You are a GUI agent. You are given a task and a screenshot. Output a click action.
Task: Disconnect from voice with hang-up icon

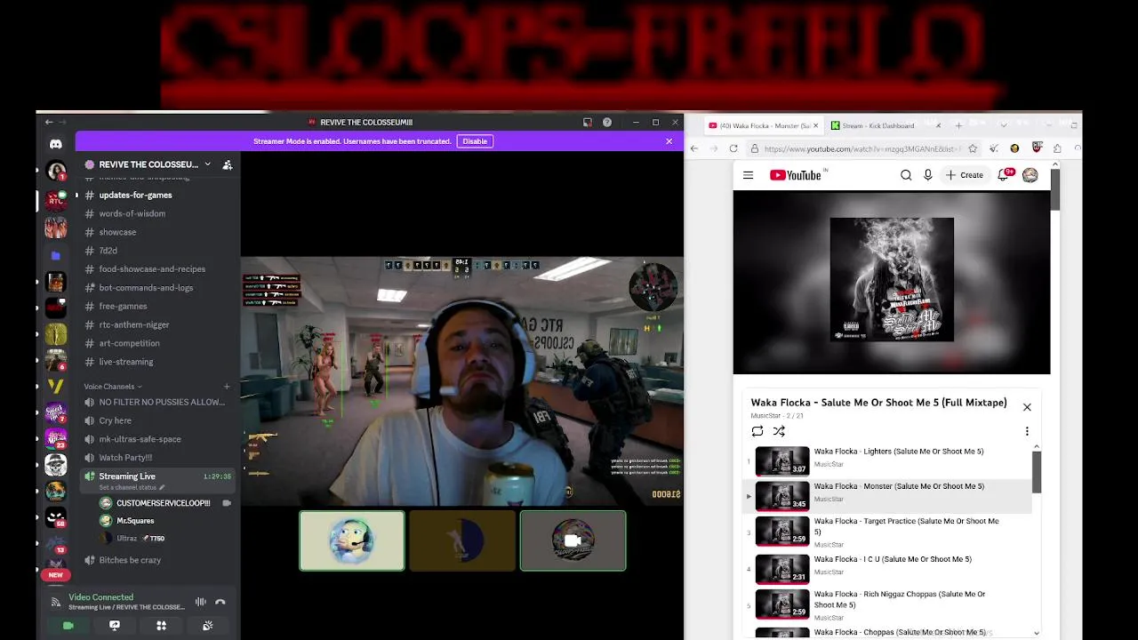coord(220,602)
